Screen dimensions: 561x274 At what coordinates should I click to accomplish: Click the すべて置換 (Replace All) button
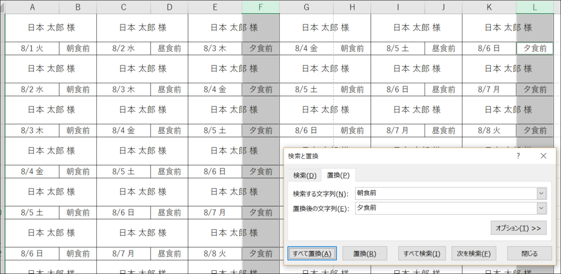coord(312,254)
